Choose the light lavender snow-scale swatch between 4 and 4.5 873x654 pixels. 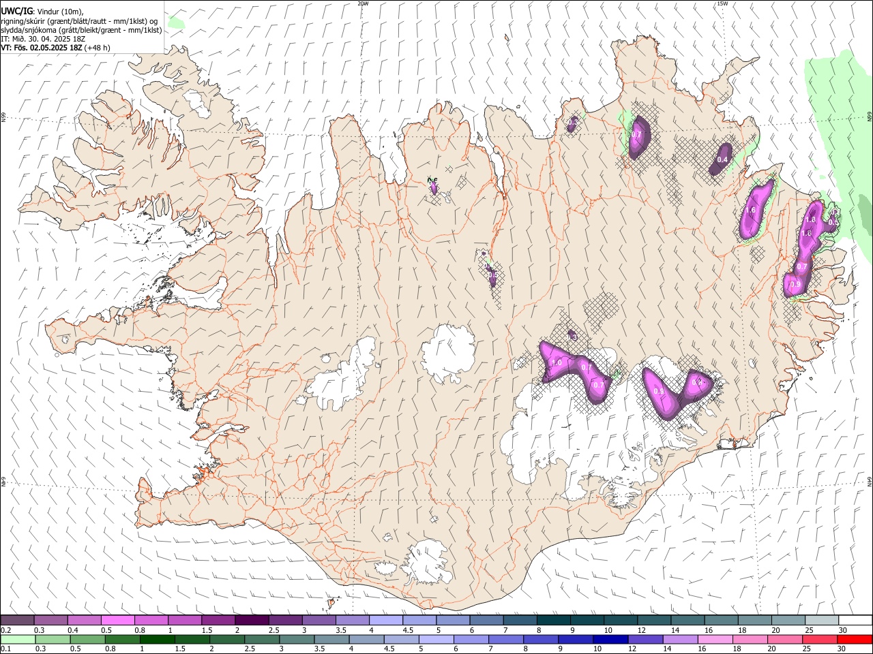(385, 620)
